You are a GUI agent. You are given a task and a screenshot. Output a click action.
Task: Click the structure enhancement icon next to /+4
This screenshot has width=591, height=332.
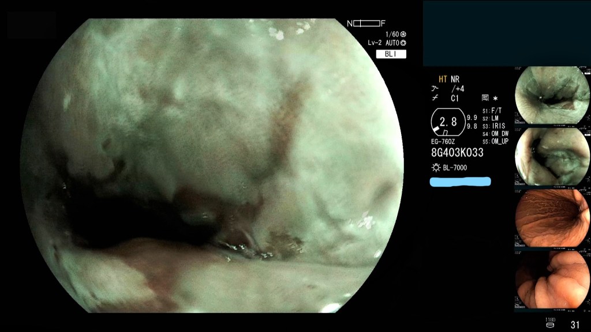435,89
